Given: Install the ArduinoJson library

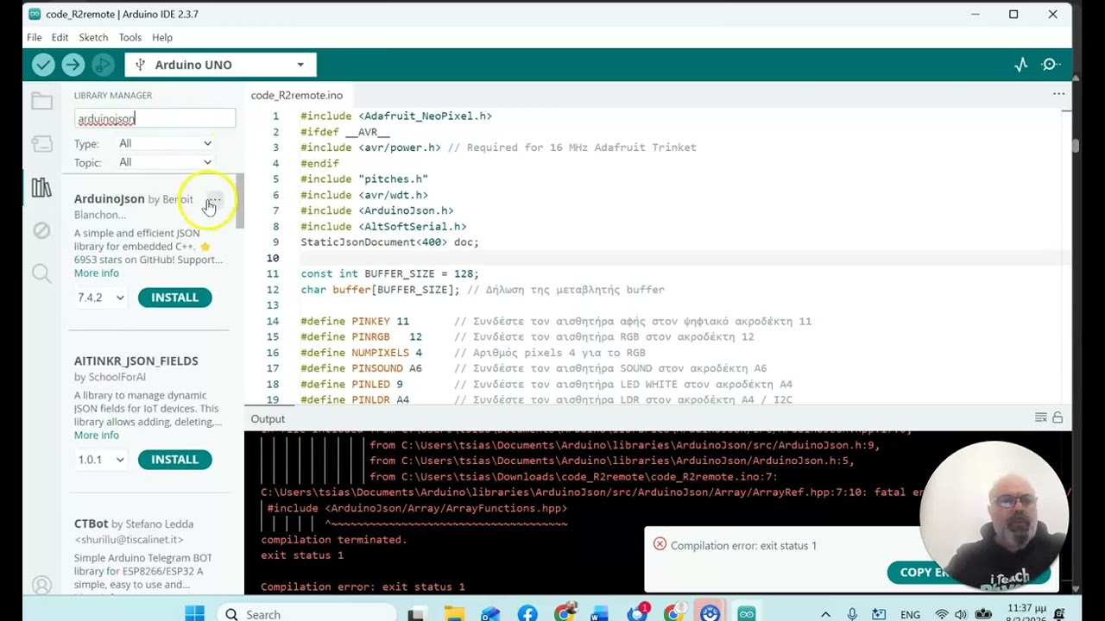Looking at the screenshot, I should tap(174, 298).
